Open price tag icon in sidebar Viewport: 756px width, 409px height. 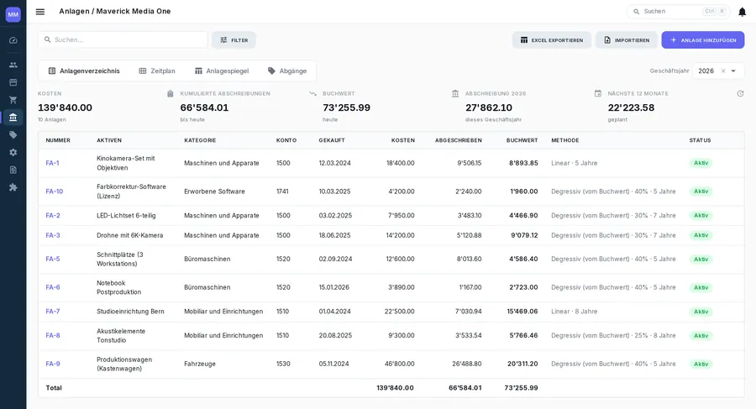13,135
